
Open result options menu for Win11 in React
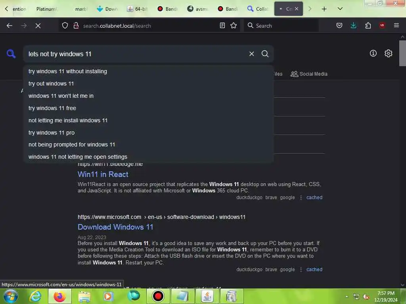click(301, 198)
